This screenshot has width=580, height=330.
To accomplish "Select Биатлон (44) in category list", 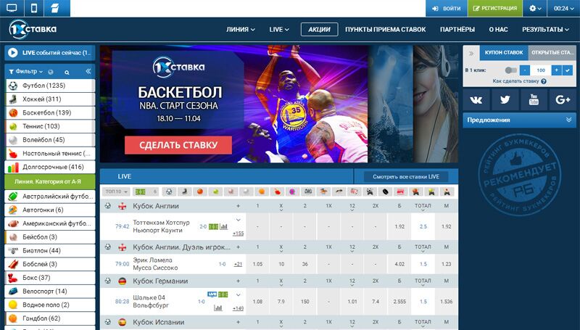I will pyautogui.click(x=50, y=250).
